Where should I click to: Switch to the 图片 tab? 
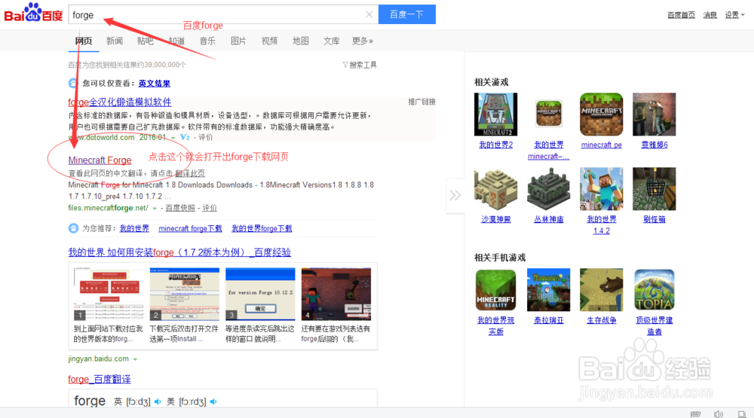point(238,41)
